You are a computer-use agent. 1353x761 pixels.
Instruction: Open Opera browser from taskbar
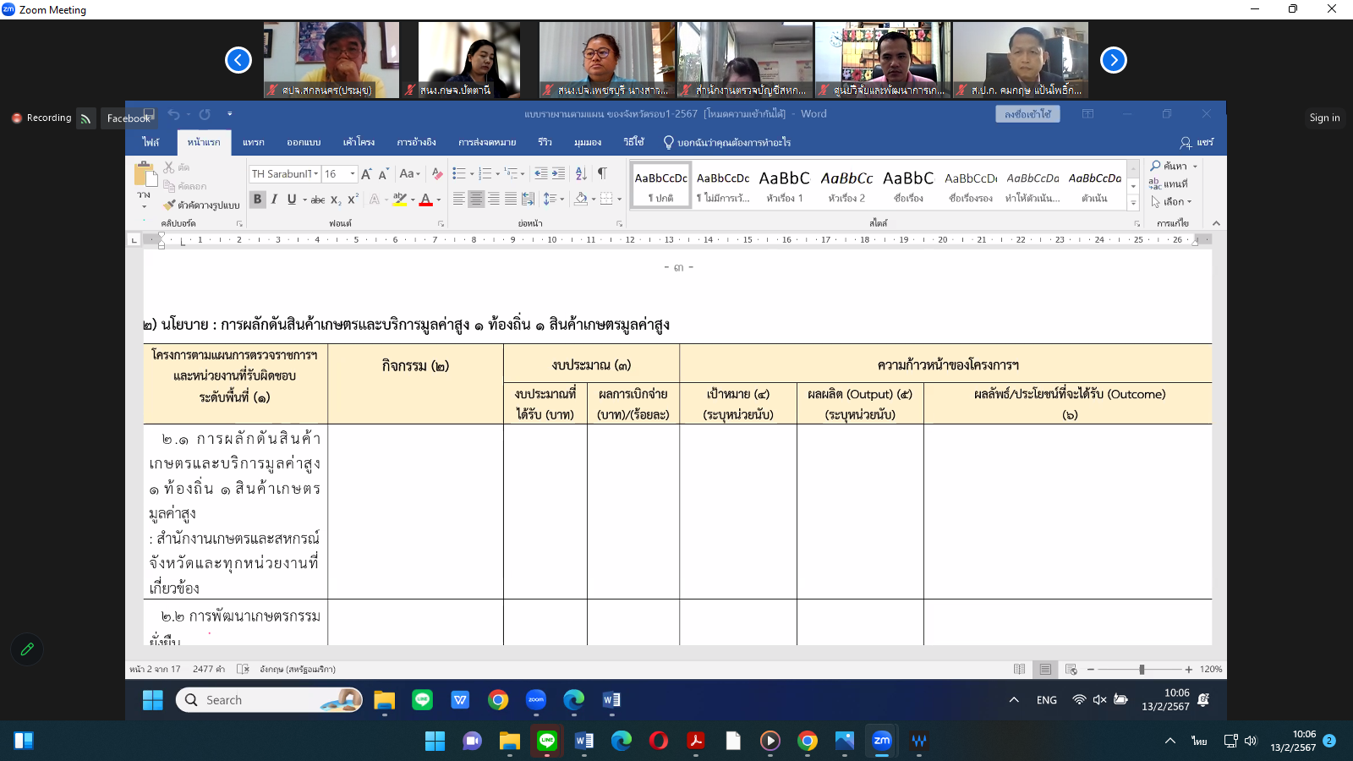coord(659,741)
